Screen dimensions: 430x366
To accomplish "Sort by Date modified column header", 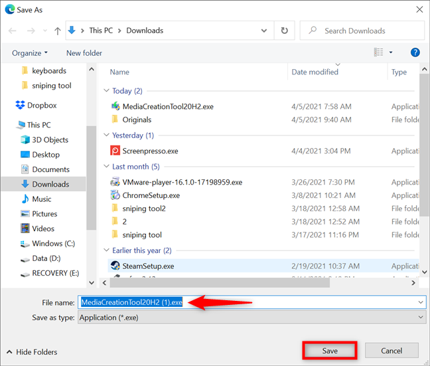I will [x=315, y=72].
